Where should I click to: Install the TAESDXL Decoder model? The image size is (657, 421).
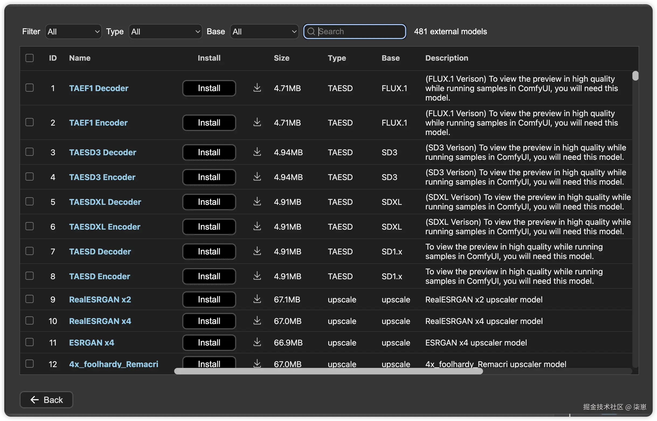click(x=209, y=202)
